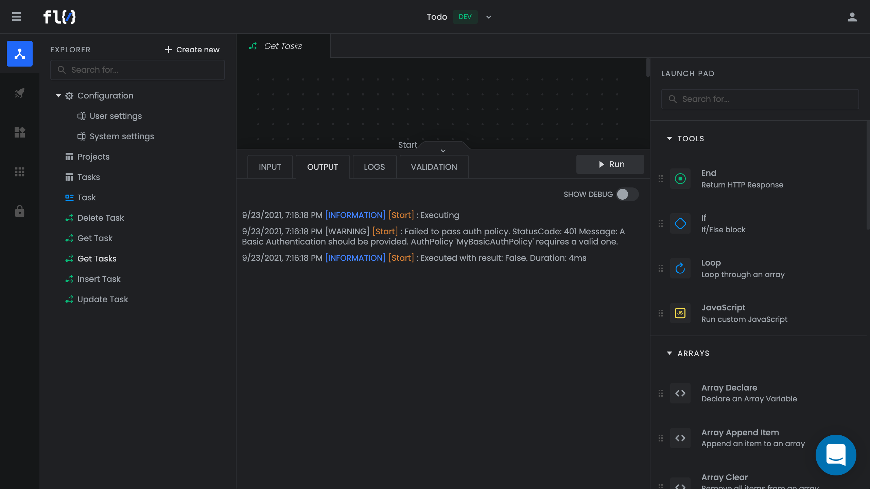Click the End tool icon

tap(680, 179)
